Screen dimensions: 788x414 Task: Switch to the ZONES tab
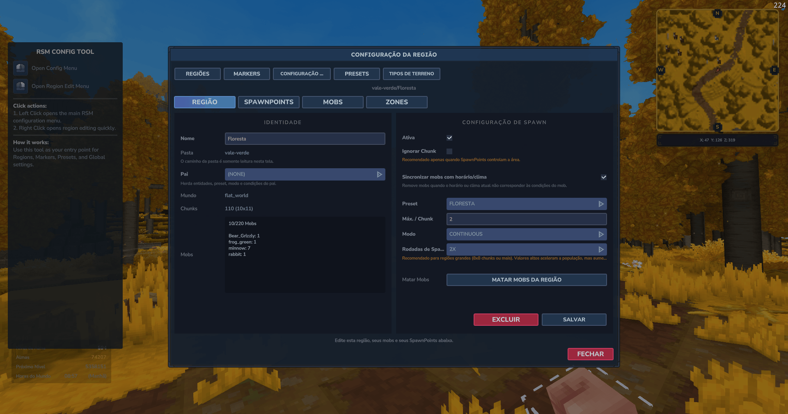(397, 102)
